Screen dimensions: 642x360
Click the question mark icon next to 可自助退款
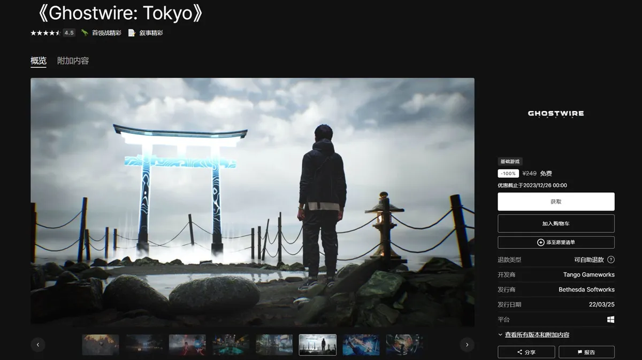(611, 260)
